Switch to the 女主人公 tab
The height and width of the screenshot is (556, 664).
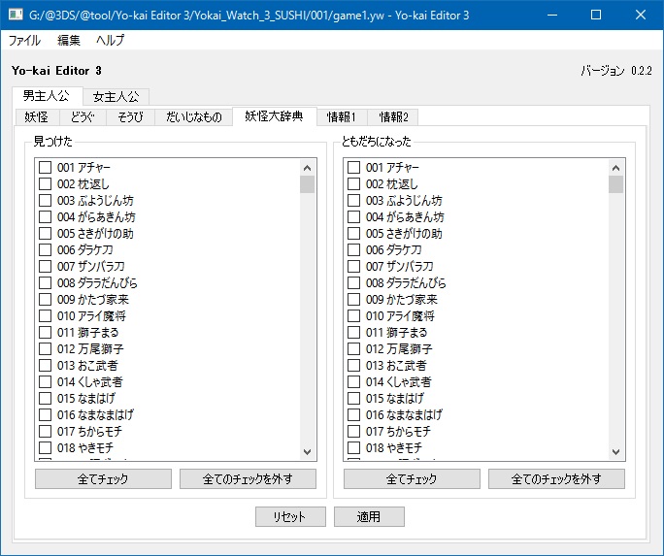point(116,96)
